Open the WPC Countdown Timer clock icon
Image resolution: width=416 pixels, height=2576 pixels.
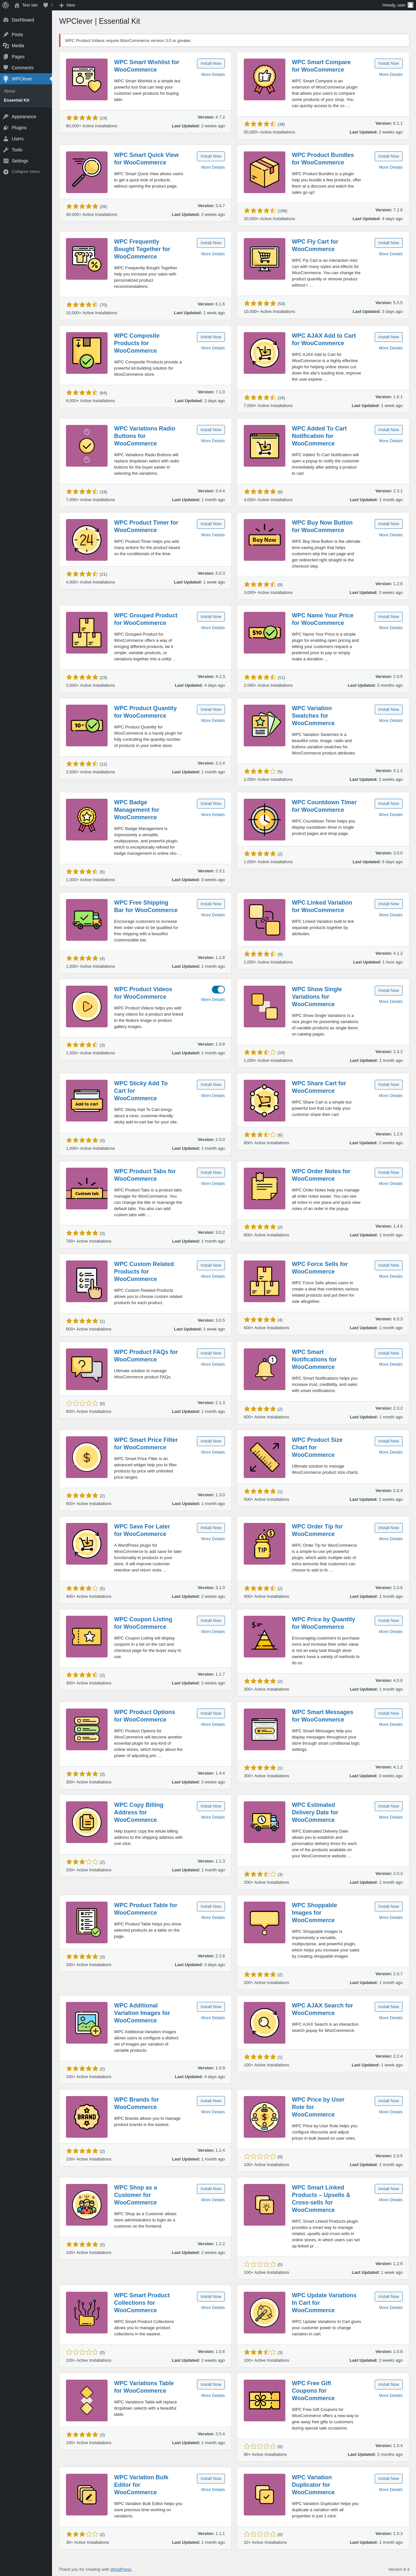point(264,820)
